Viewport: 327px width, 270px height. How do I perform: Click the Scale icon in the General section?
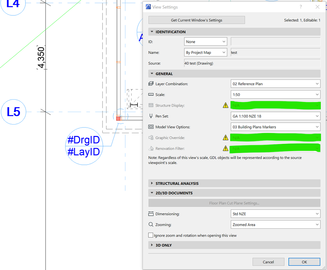[x=151, y=94]
